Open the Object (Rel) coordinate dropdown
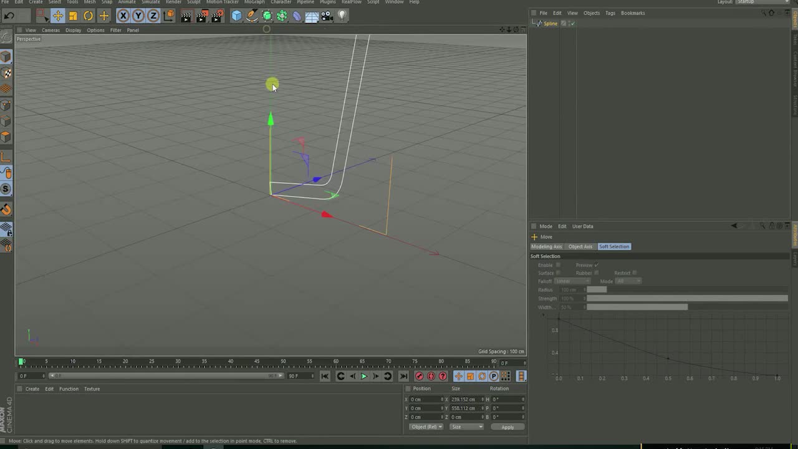This screenshot has height=449, width=798. point(426,427)
